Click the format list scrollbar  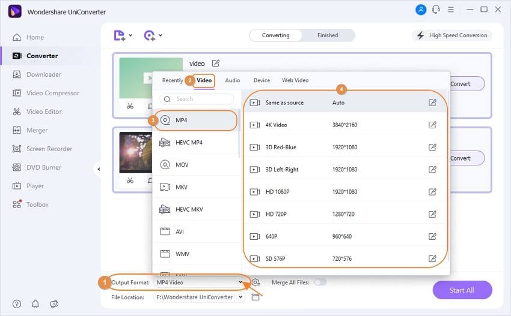(239, 133)
